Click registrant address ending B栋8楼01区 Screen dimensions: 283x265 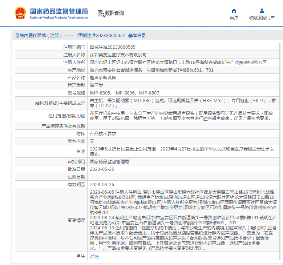pos(178,62)
